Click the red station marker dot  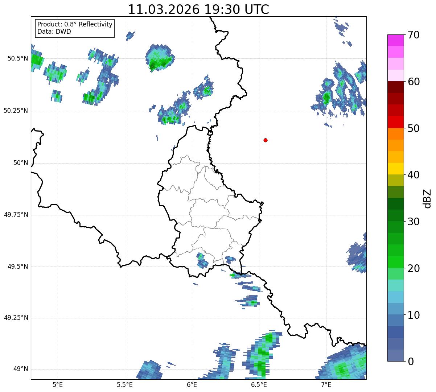pos(266,140)
